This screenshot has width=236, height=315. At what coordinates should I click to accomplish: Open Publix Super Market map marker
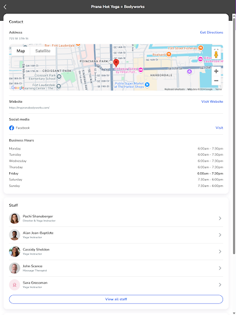[147, 84]
